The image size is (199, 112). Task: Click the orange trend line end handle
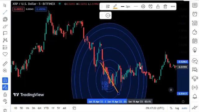coord(118,94)
